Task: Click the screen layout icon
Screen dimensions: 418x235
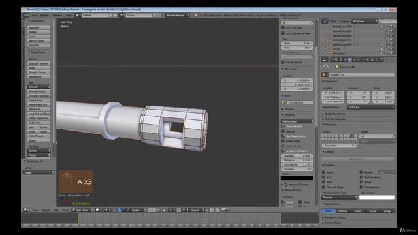Action: click(77, 16)
